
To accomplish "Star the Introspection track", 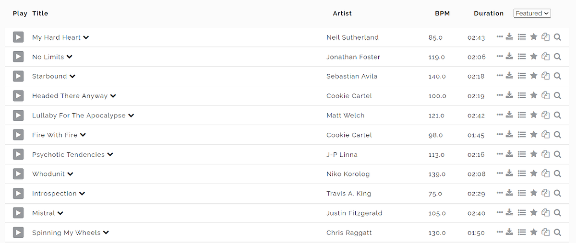I will [534, 193].
